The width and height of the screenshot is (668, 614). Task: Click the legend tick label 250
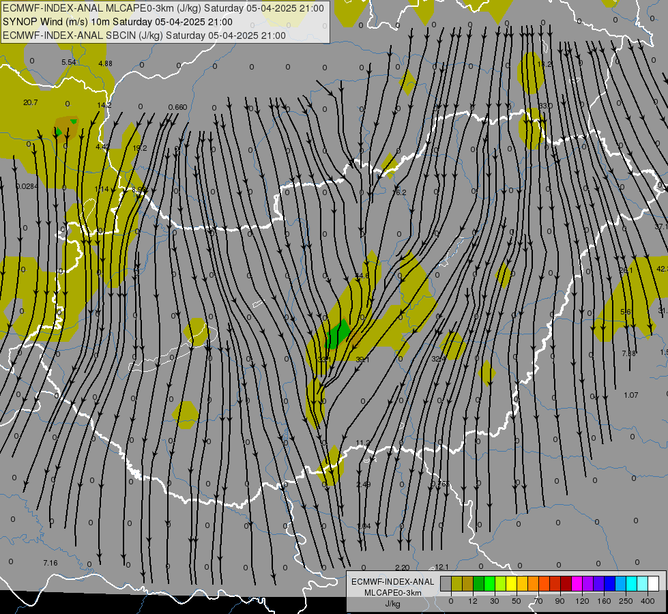coord(626,601)
